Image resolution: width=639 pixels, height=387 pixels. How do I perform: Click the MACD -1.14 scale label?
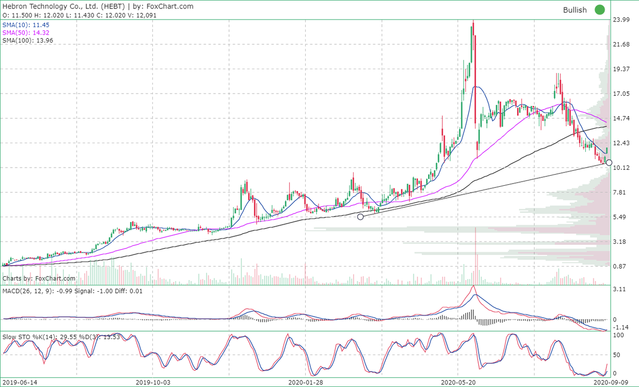coord(621,327)
